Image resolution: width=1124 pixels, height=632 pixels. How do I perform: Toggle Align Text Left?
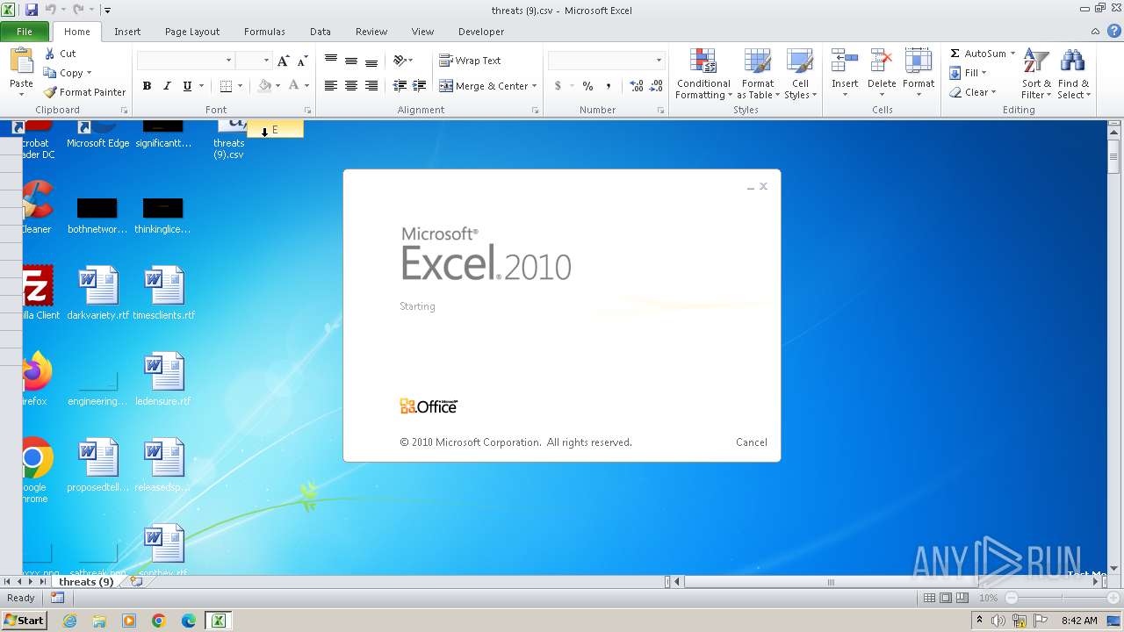(331, 86)
